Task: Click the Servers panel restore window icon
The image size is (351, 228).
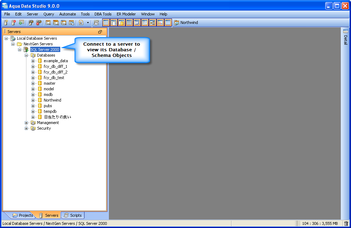Action: [x=100, y=32]
